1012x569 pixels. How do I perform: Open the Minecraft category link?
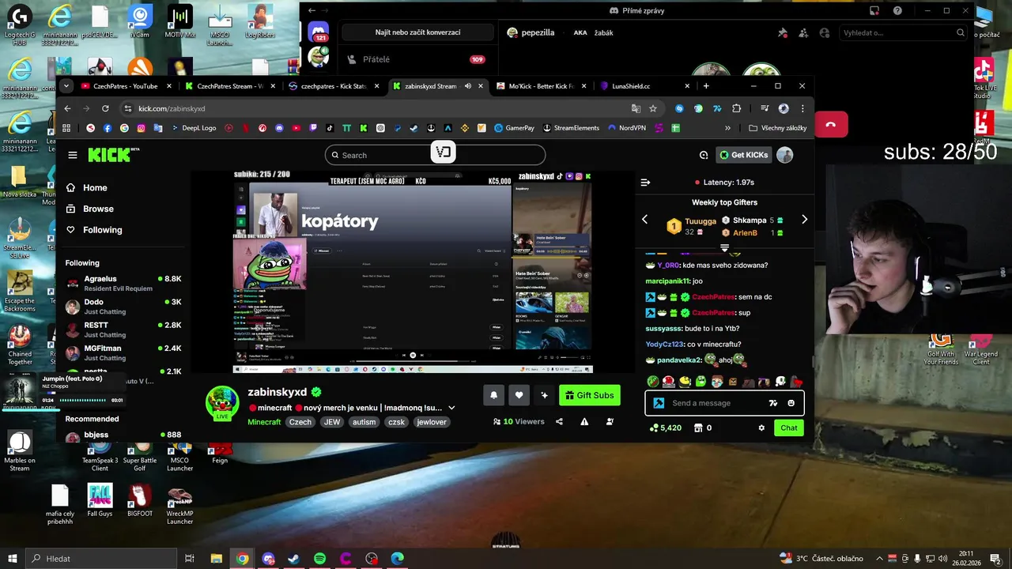coord(264,422)
